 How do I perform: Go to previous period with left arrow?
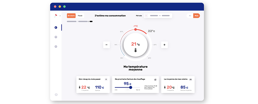pos(146,16)
